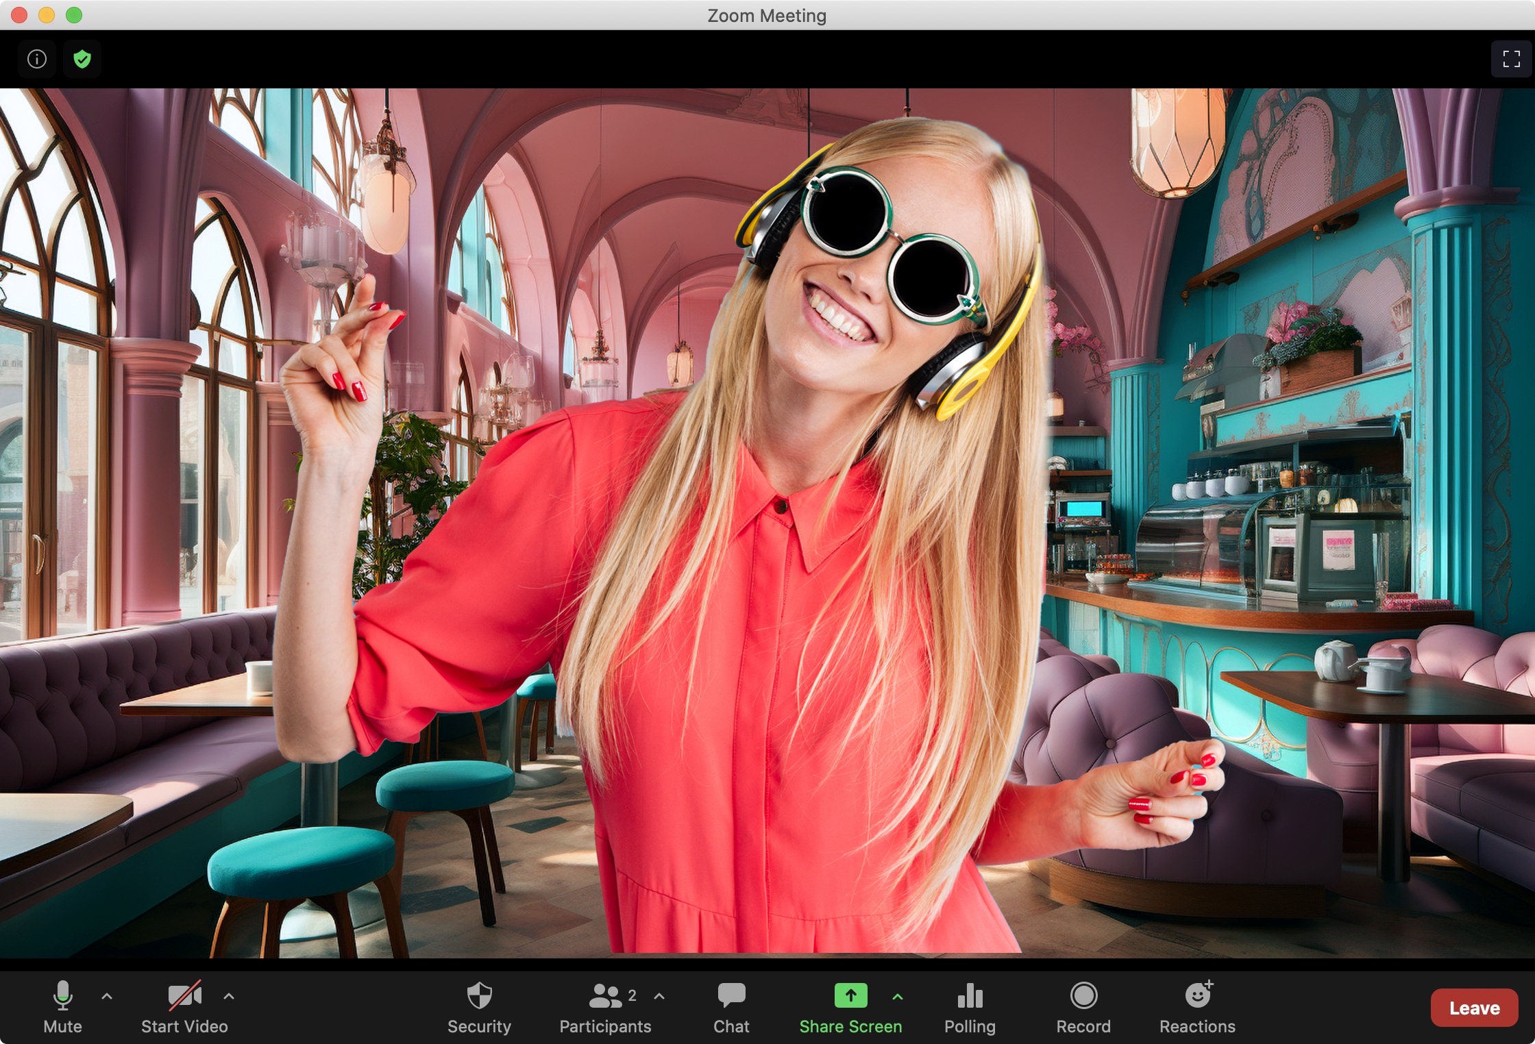Click the Zoom Meeting title bar
This screenshot has height=1044, width=1535.
pos(767,15)
